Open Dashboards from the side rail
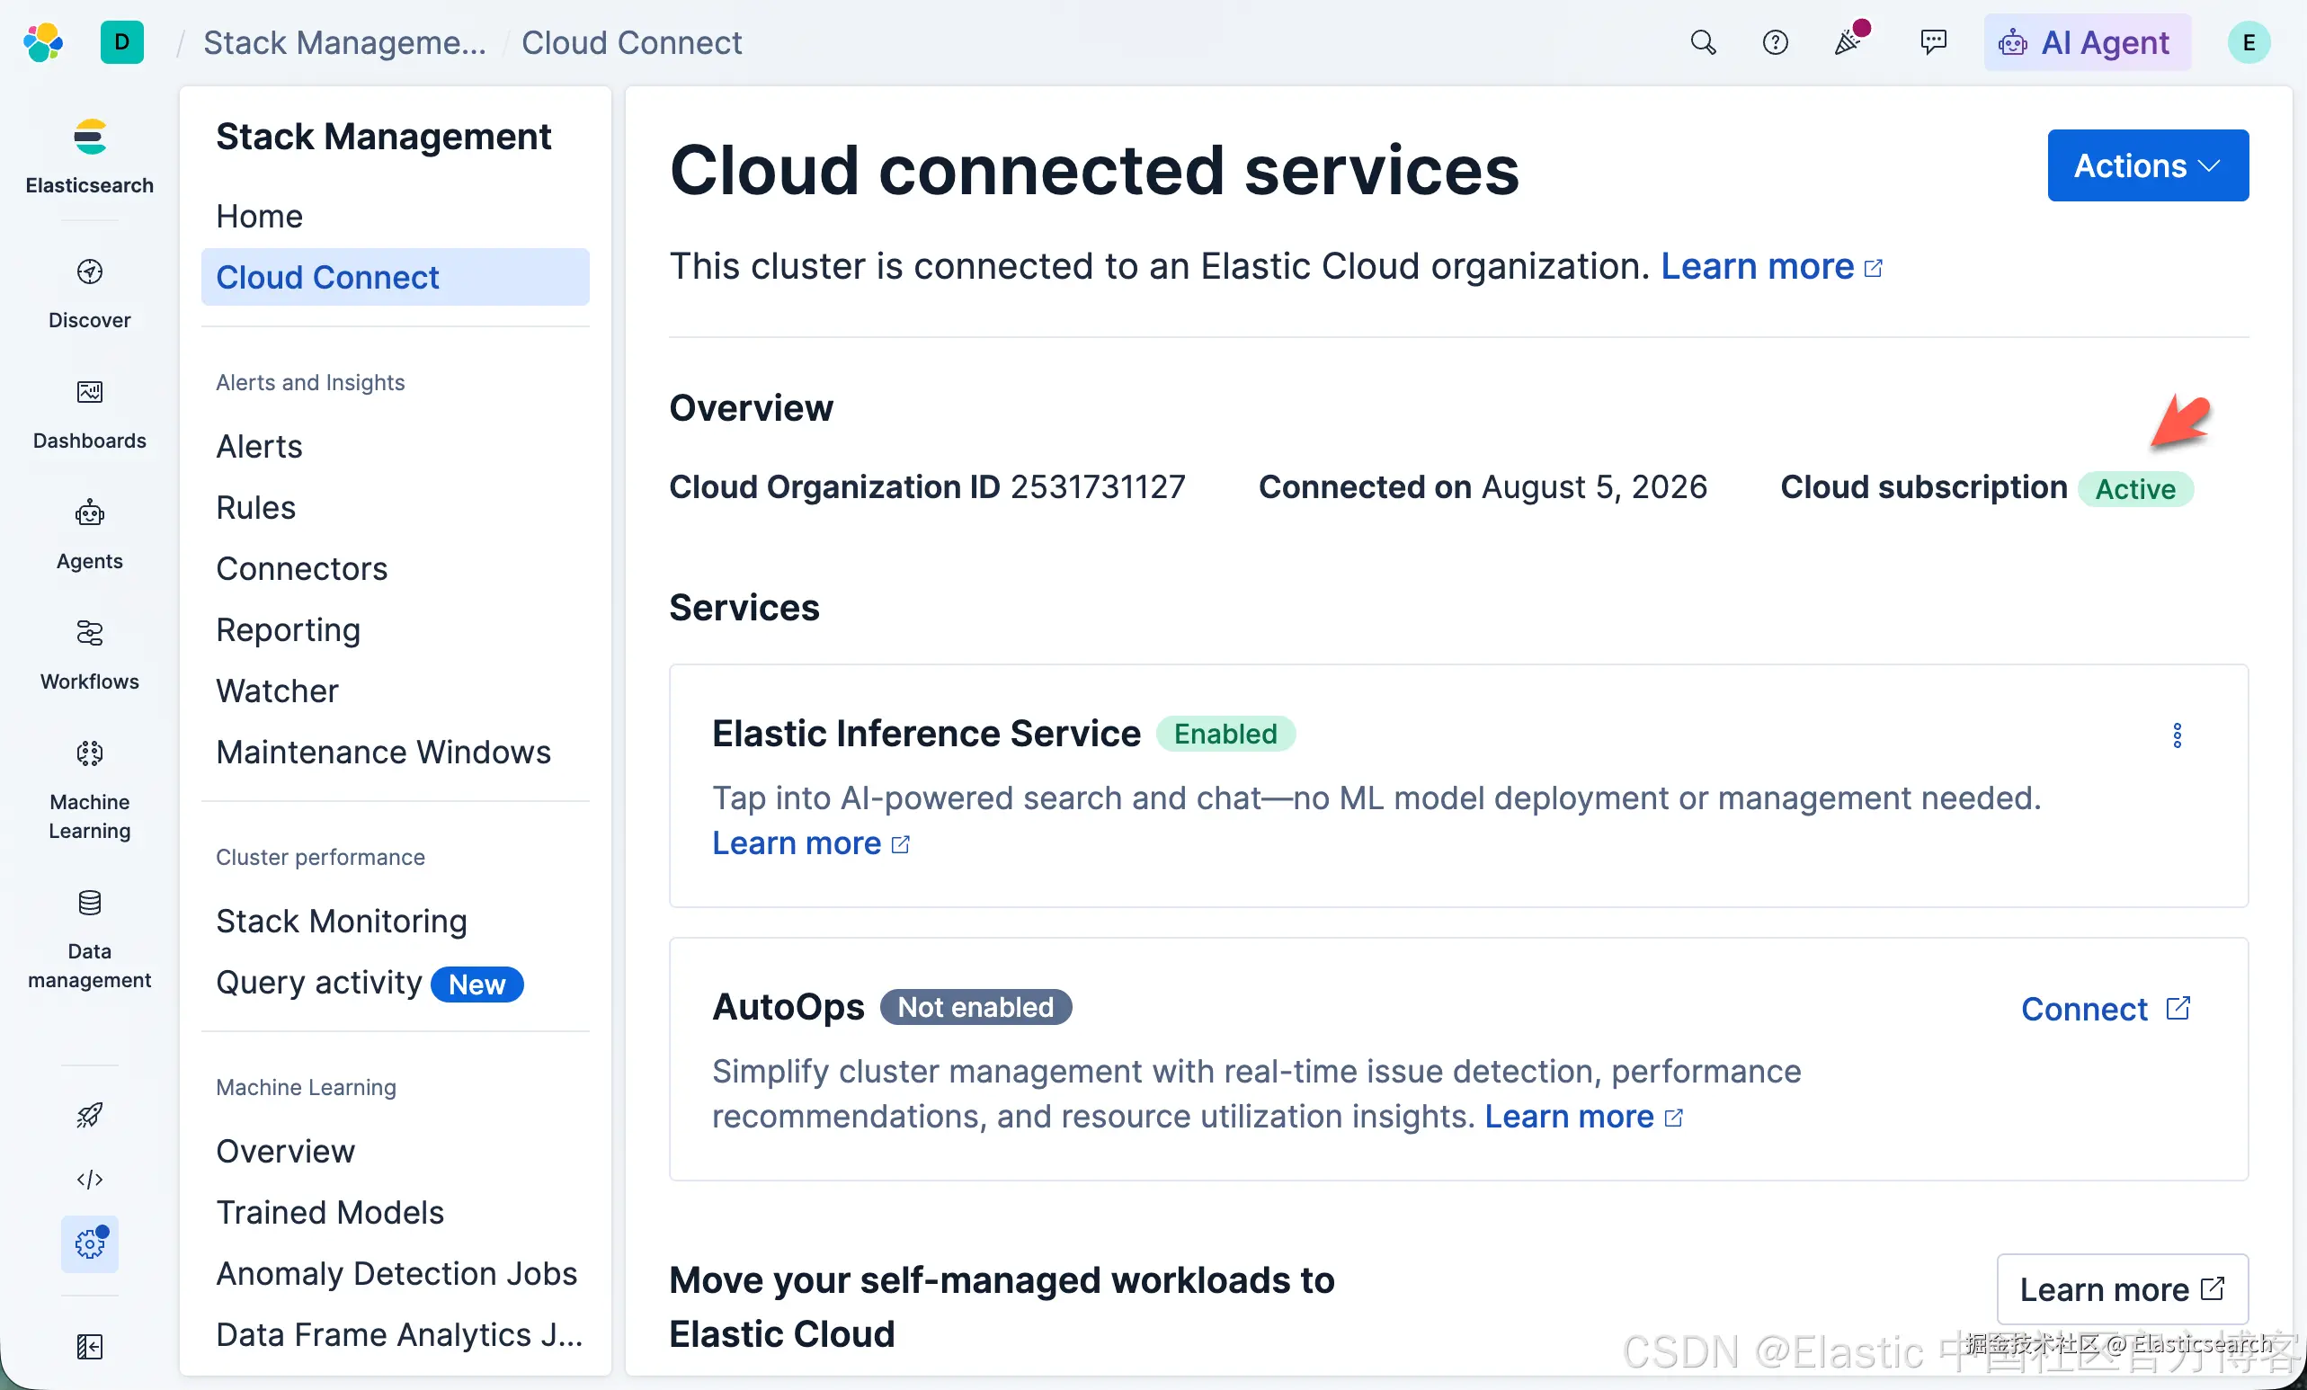 (90, 414)
